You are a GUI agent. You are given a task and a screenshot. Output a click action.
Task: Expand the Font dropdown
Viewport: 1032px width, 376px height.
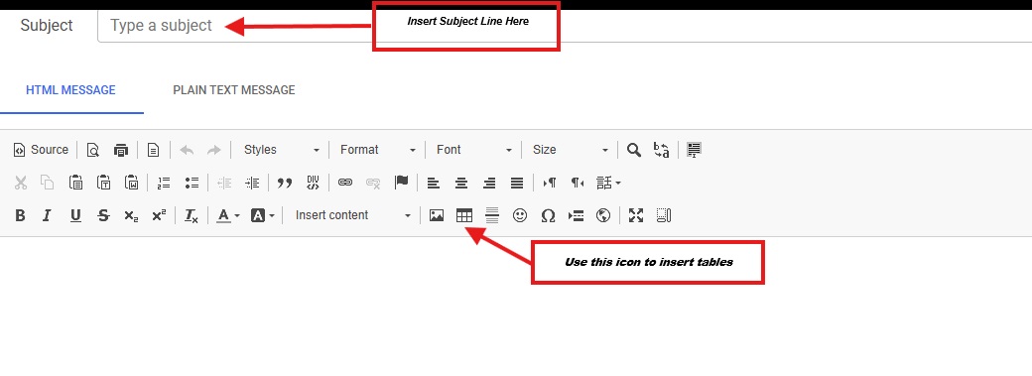click(x=473, y=150)
